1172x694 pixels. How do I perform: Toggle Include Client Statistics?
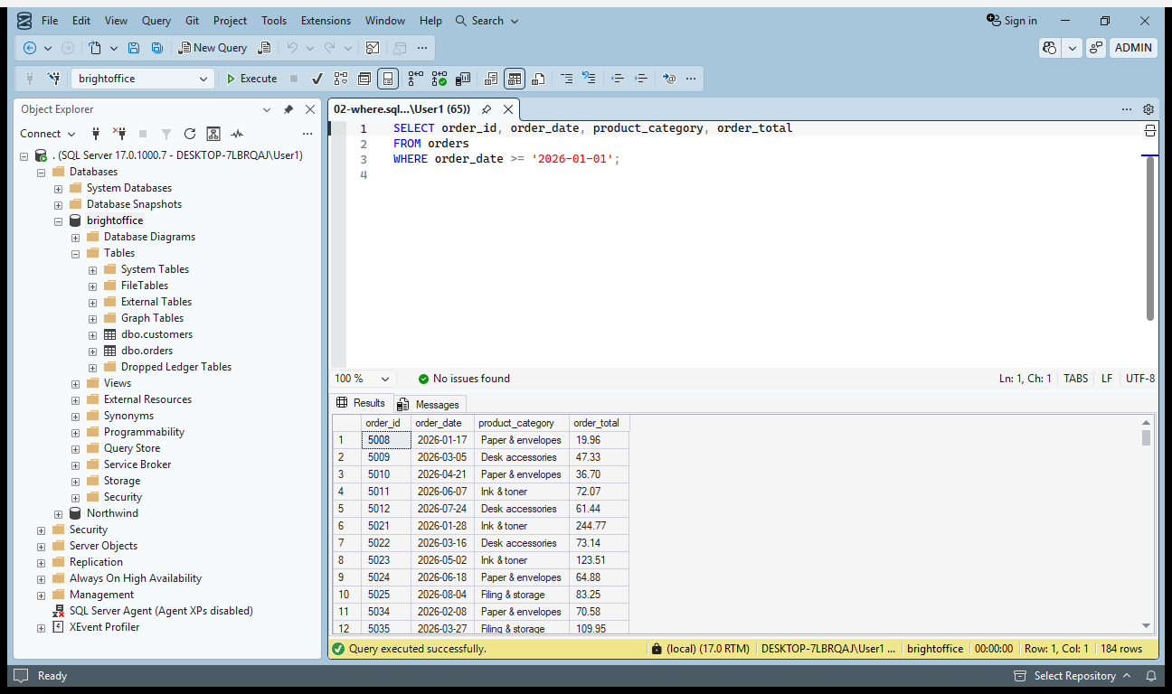point(462,79)
